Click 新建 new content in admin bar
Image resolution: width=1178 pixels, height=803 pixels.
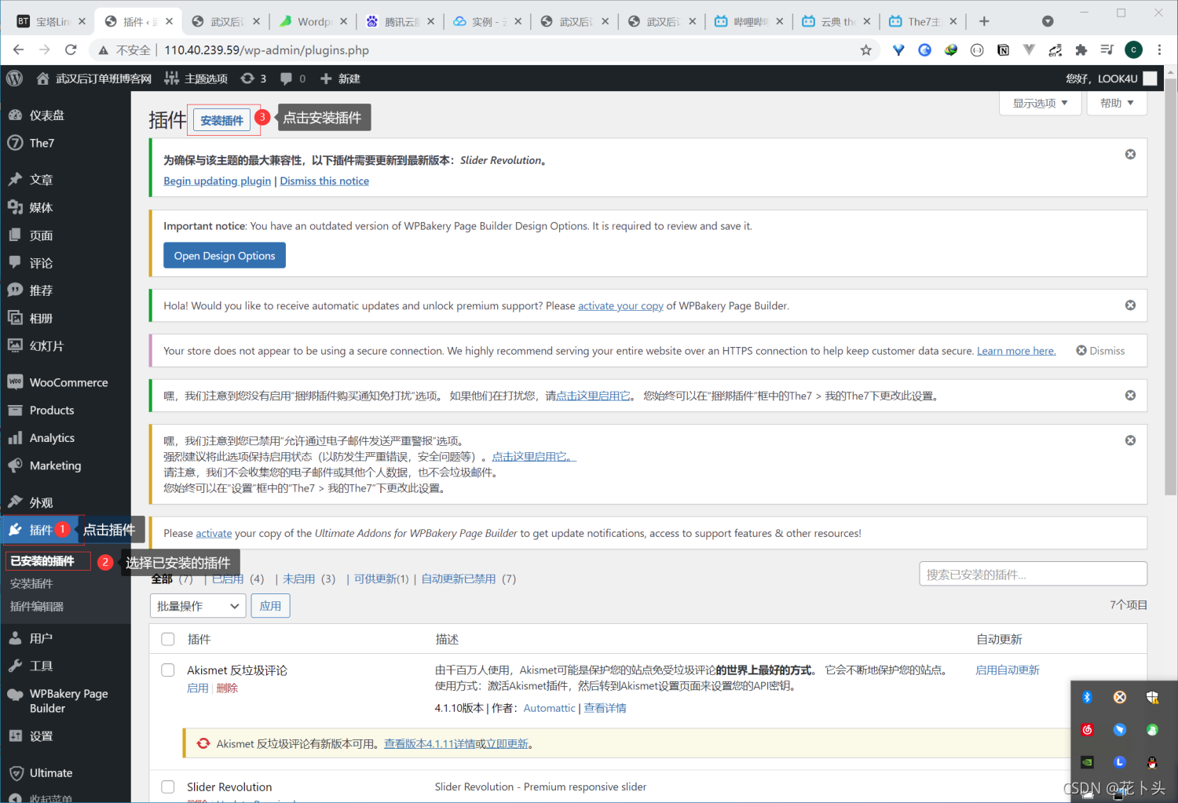click(x=340, y=78)
